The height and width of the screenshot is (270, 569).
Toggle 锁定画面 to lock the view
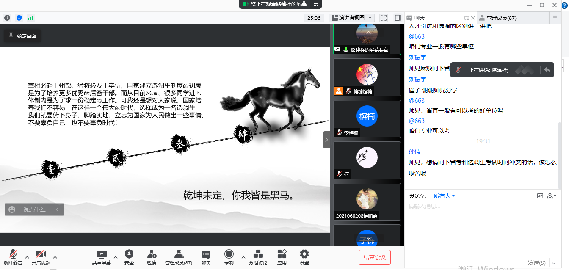[x=22, y=36]
